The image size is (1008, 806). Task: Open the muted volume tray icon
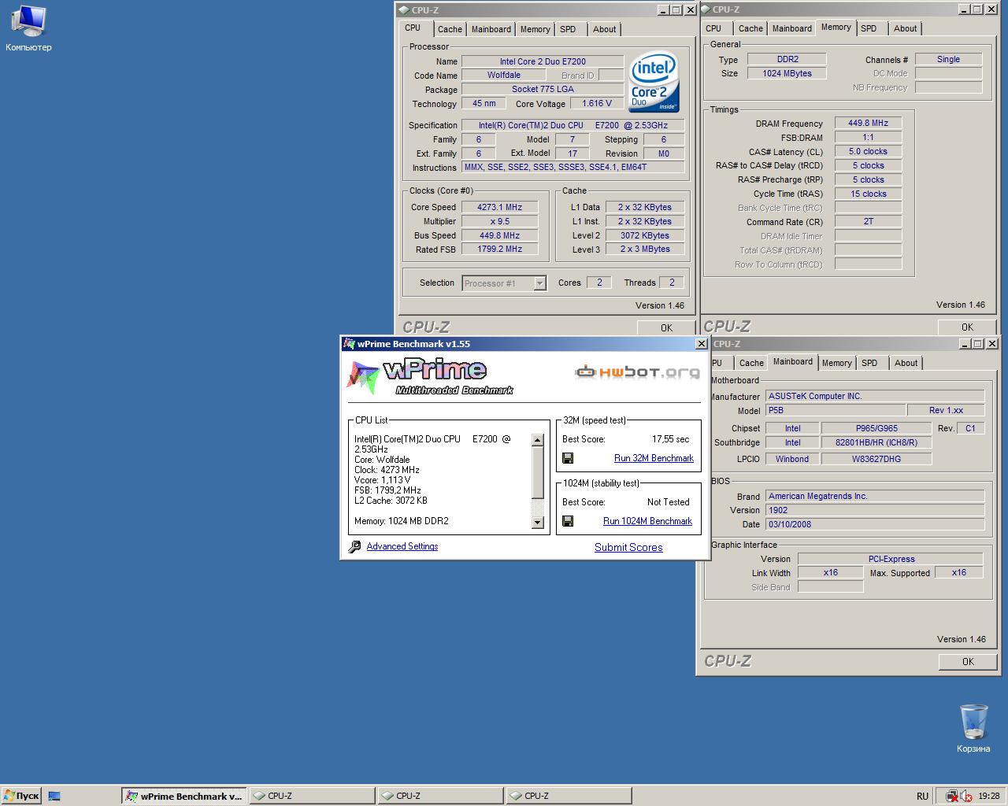965,796
